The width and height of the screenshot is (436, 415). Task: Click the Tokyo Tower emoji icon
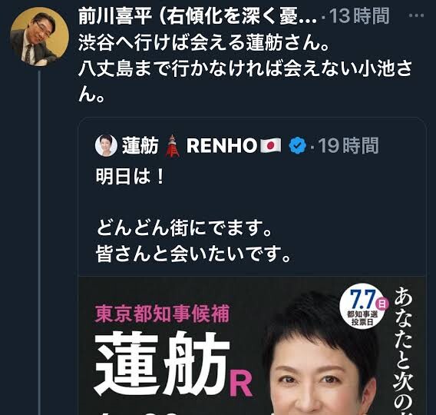172,145
